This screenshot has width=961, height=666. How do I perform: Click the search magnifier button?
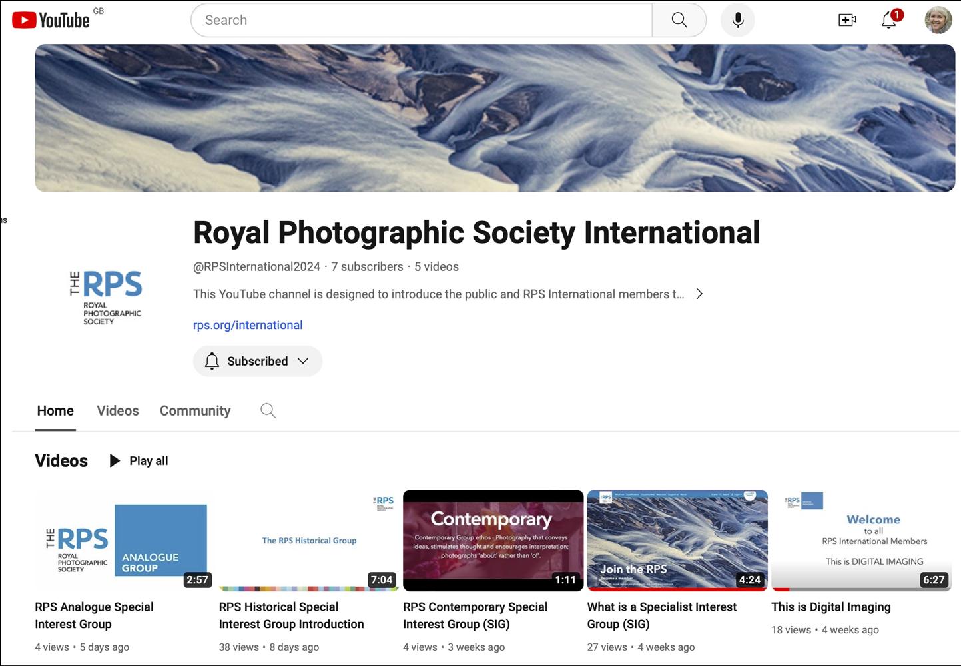(679, 20)
